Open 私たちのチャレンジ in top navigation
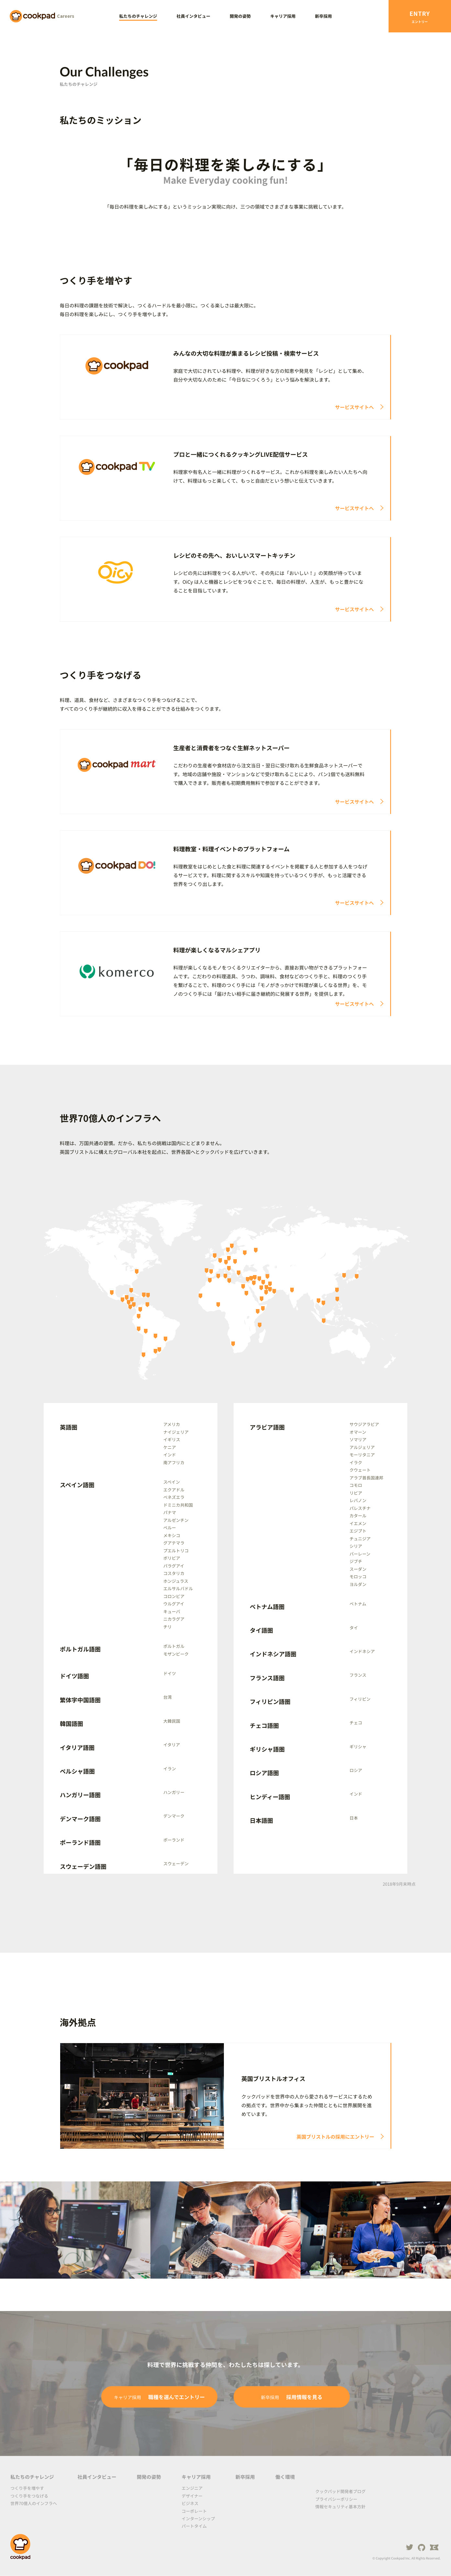This screenshot has height=2576, width=451. 138,16
